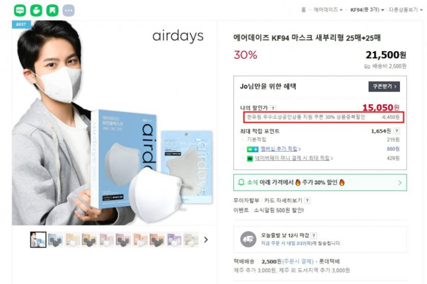Viewport: 427px width, 284px height.
Task: Go to 홈 in the breadcrumb
Action: (x=303, y=10)
